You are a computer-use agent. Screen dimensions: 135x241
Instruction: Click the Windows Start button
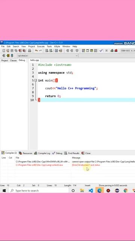point(4,191)
